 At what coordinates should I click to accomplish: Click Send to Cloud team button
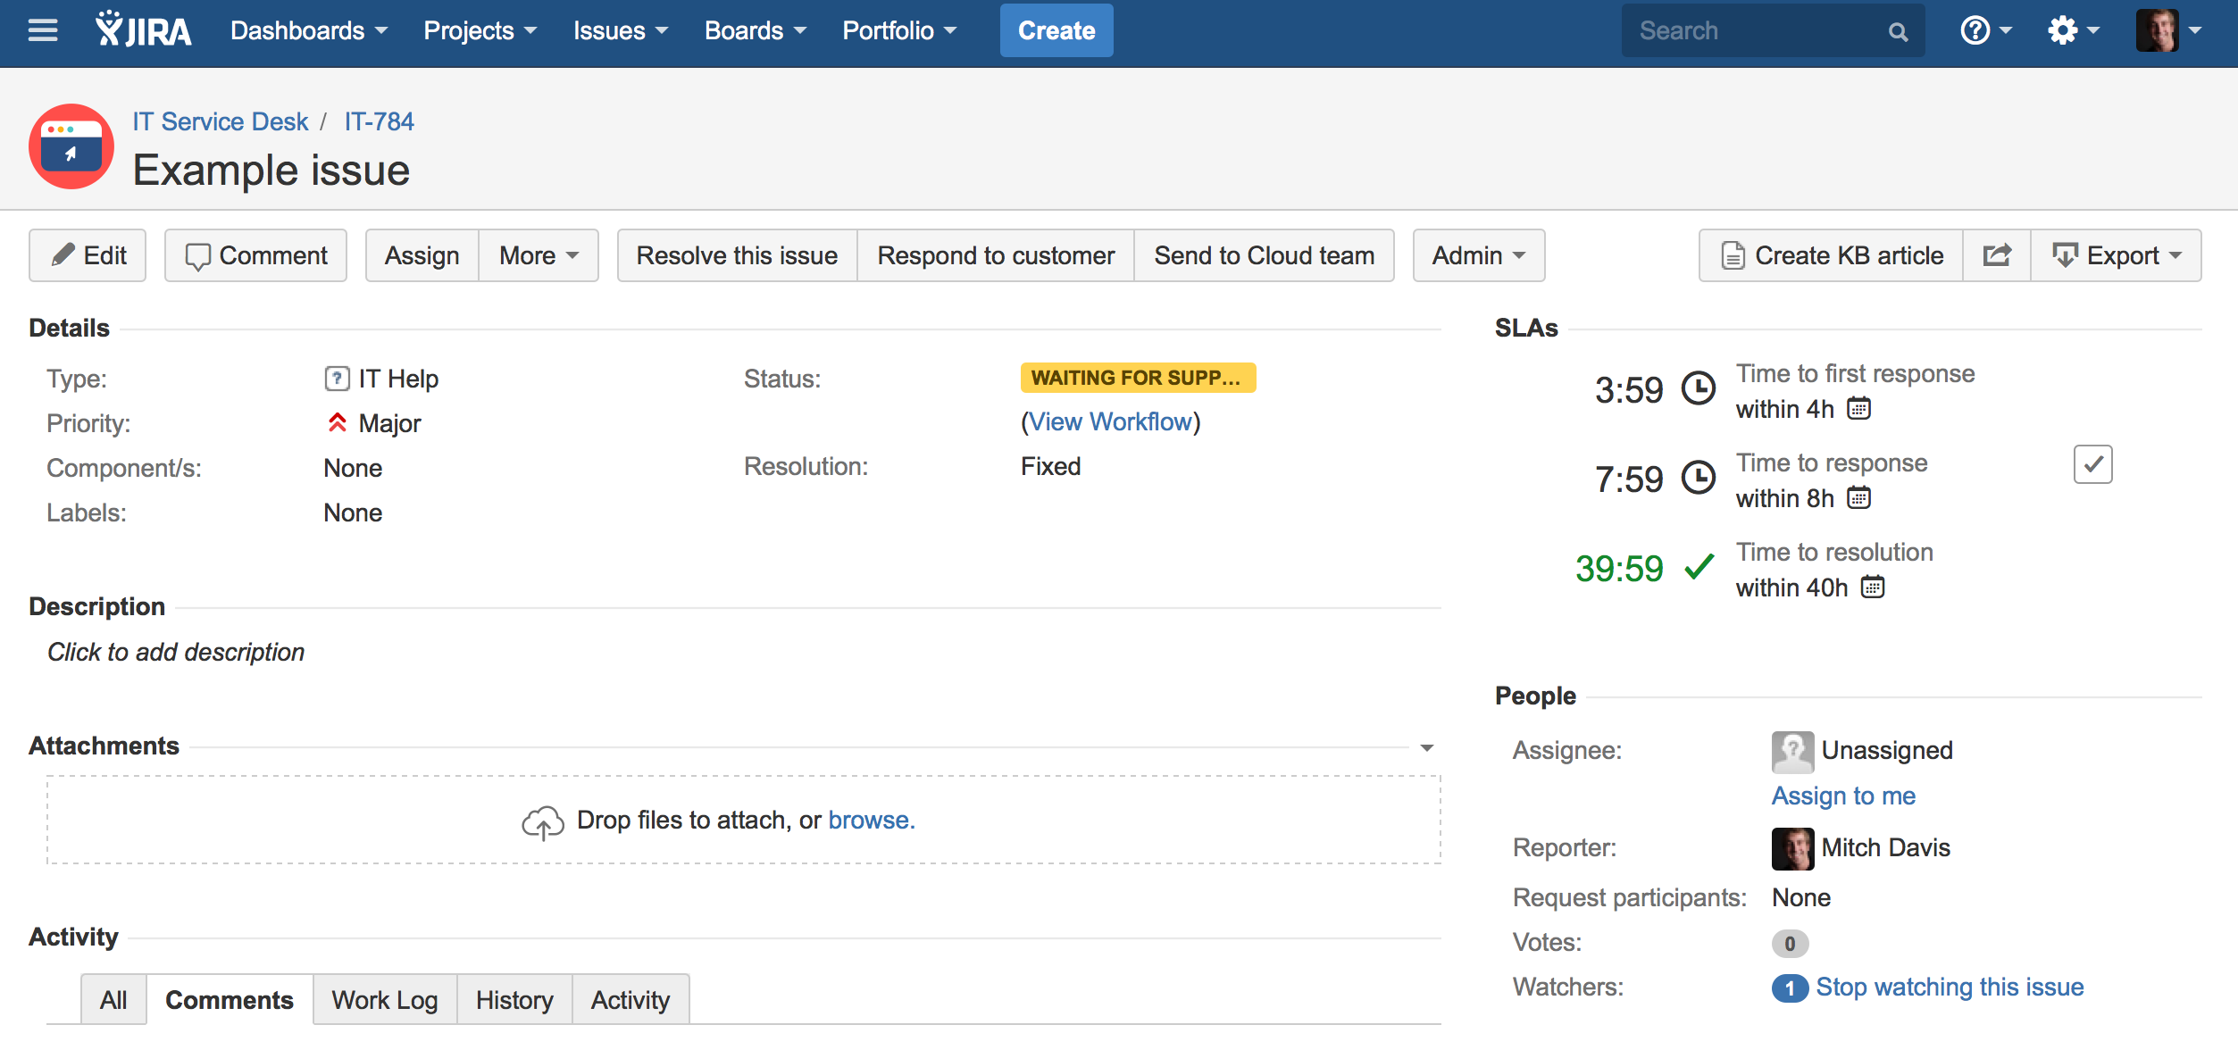coord(1265,255)
